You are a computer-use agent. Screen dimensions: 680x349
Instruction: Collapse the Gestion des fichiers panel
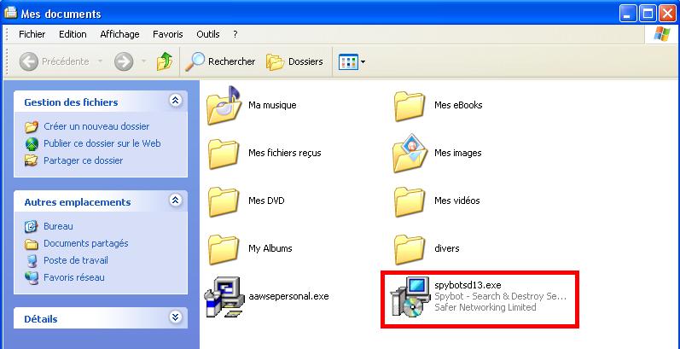(x=176, y=102)
